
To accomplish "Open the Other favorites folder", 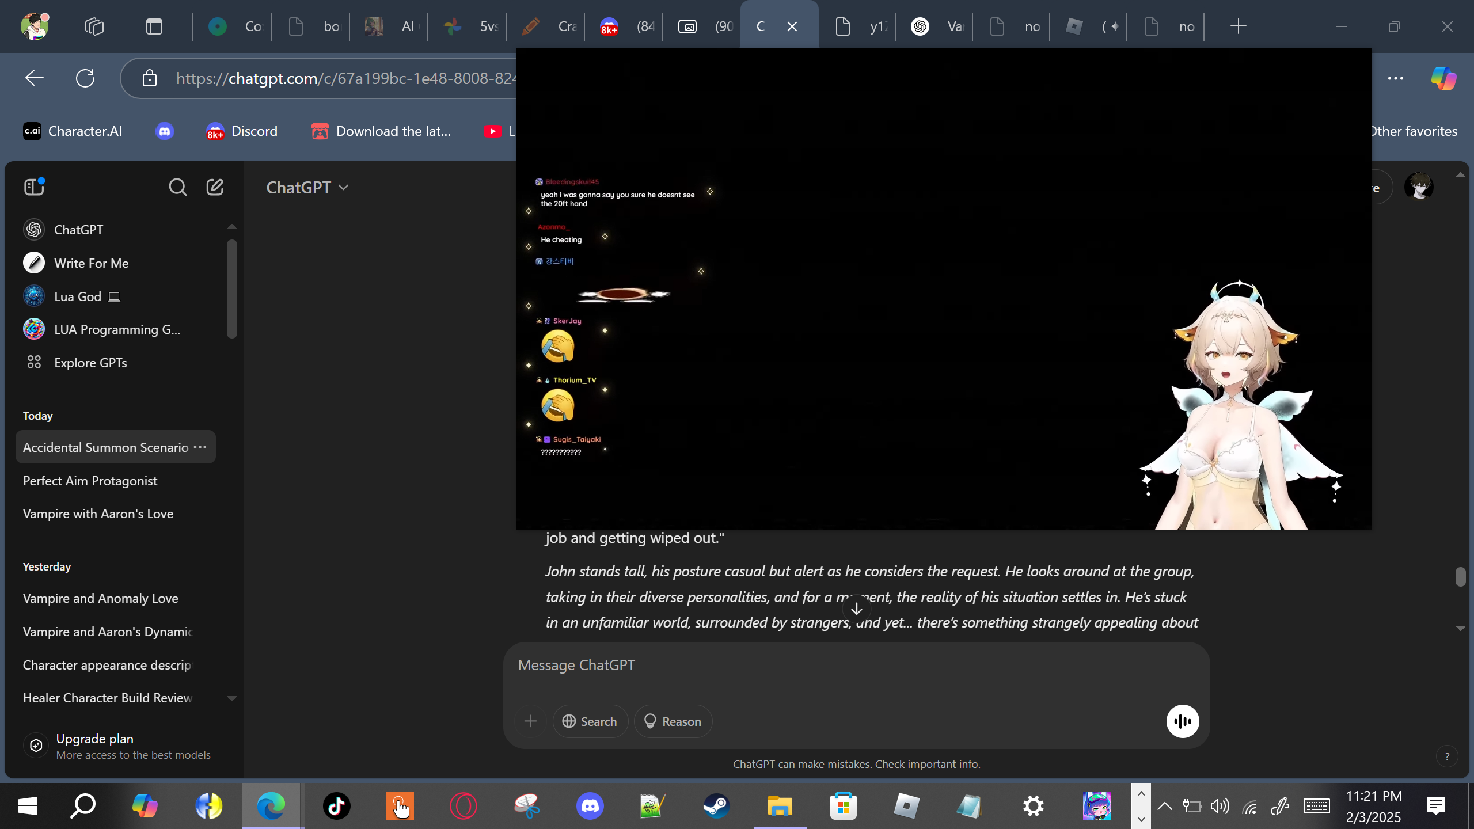I will pos(1414,131).
